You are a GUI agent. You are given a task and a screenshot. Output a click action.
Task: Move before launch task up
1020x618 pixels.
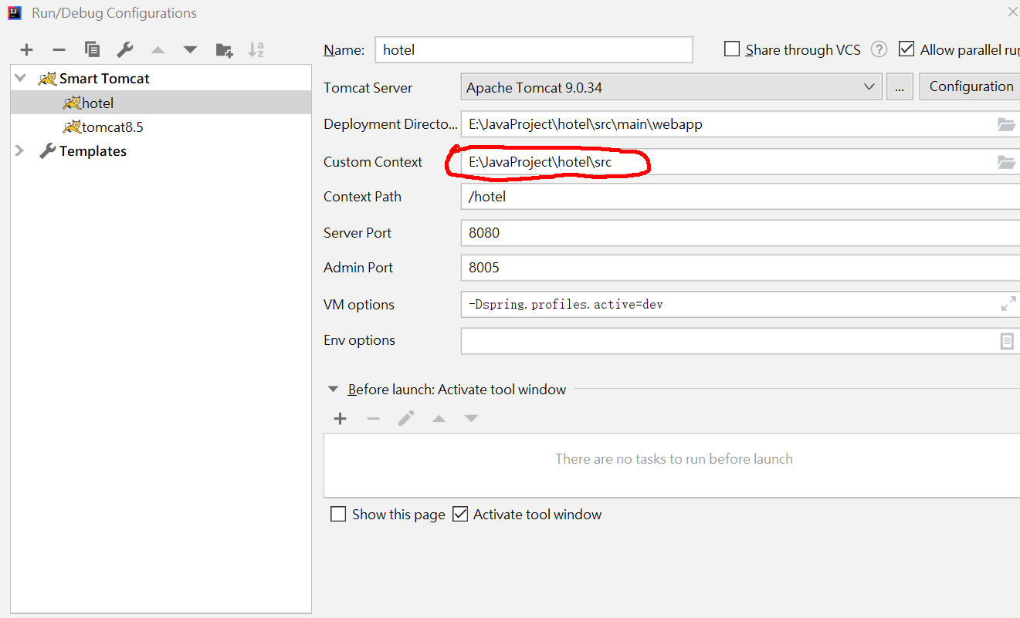[x=439, y=419]
